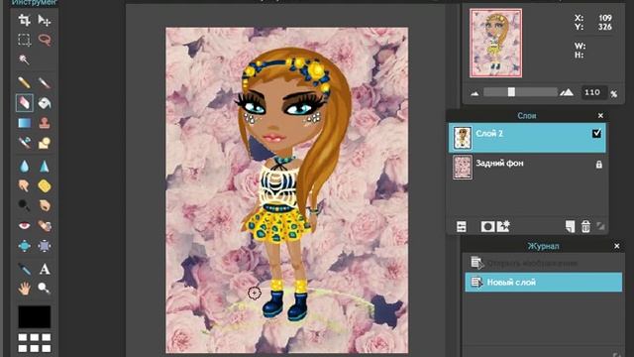Select the Brush tool
Screen dimensions: 634x357
45,83
